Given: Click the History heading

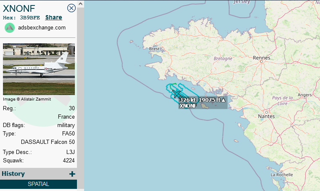Looking at the screenshot, I should [x=13, y=174].
